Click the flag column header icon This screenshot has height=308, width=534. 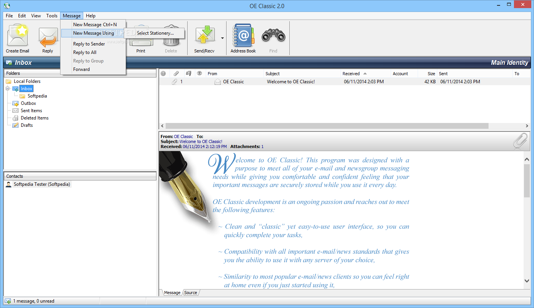(188, 74)
